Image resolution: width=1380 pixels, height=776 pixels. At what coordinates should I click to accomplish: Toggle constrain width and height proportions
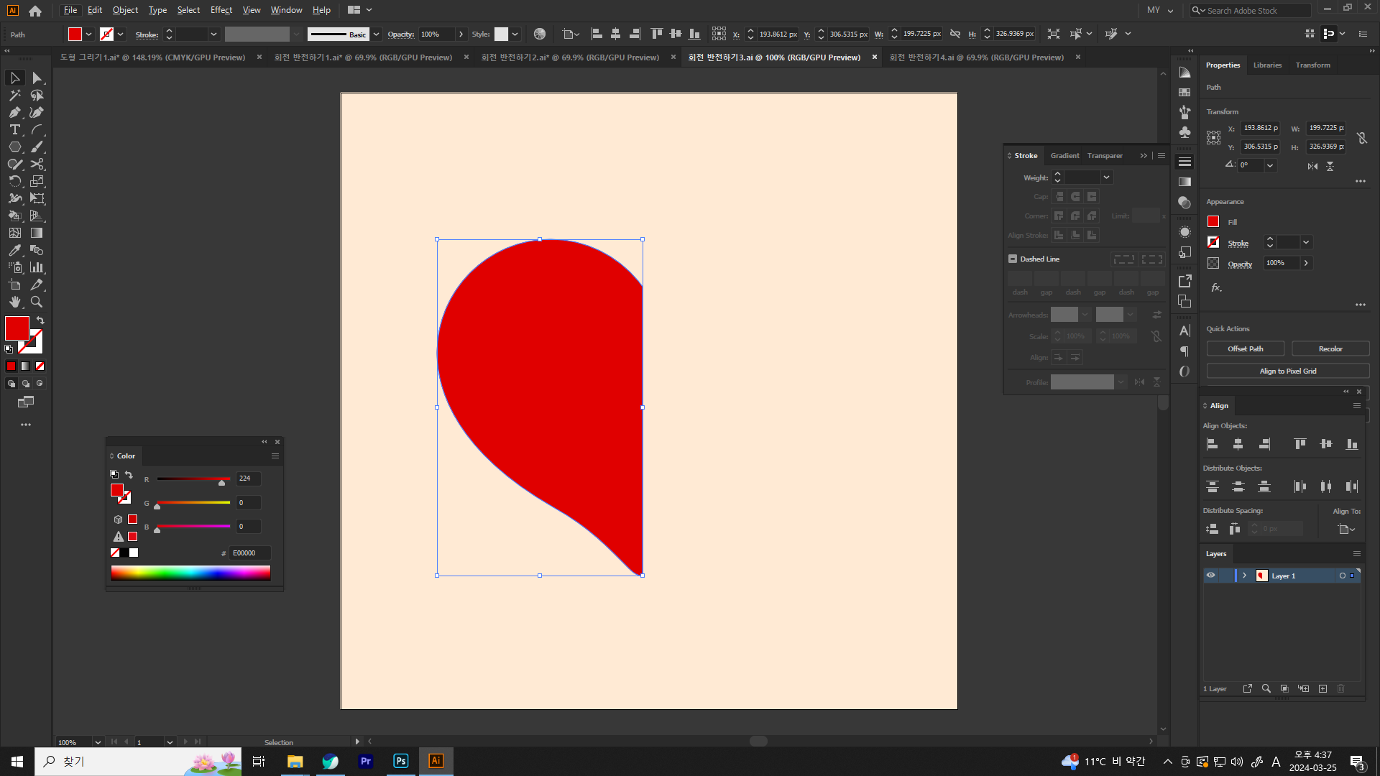point(1361,137)
